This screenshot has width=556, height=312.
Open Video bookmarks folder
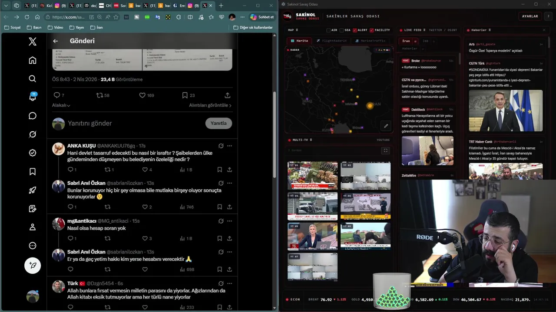pos(55,27)
